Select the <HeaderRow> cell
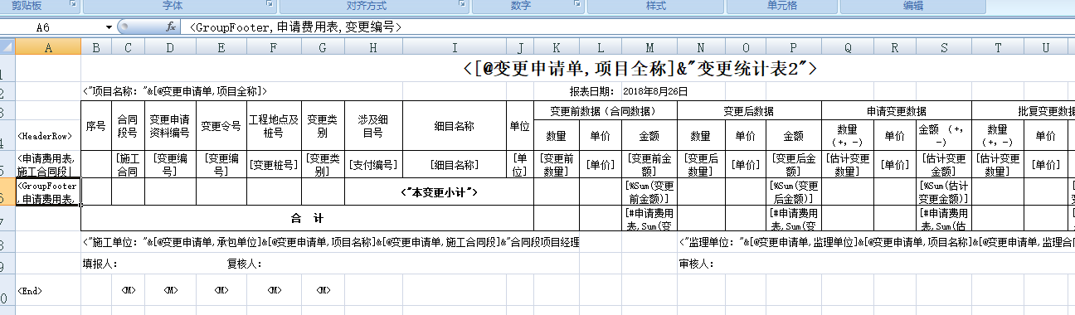Image resolution: width=1075 pixels, height=315 pixels. [48, 136]
